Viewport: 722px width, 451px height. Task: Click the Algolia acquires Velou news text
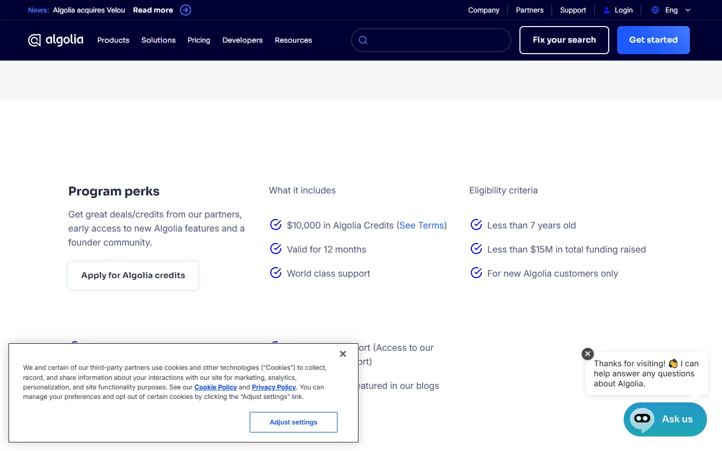coord(89,10)
